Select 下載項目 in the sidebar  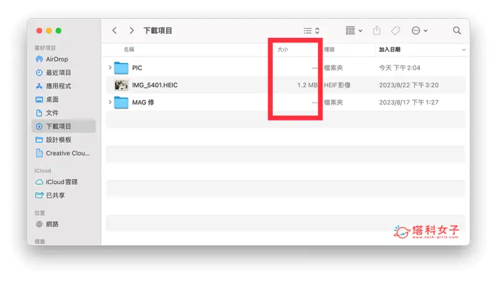pos(64,126)
